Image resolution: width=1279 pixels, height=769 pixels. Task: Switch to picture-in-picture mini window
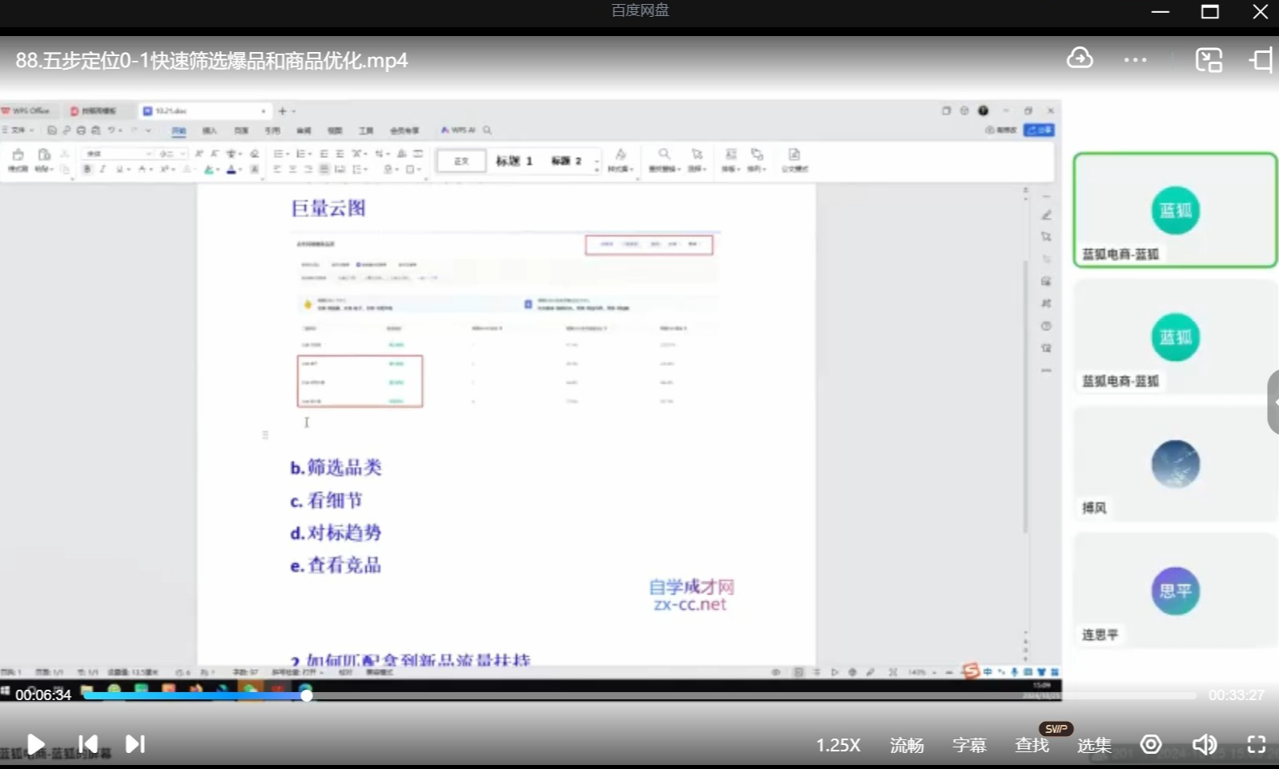(x=1209, y=60)
